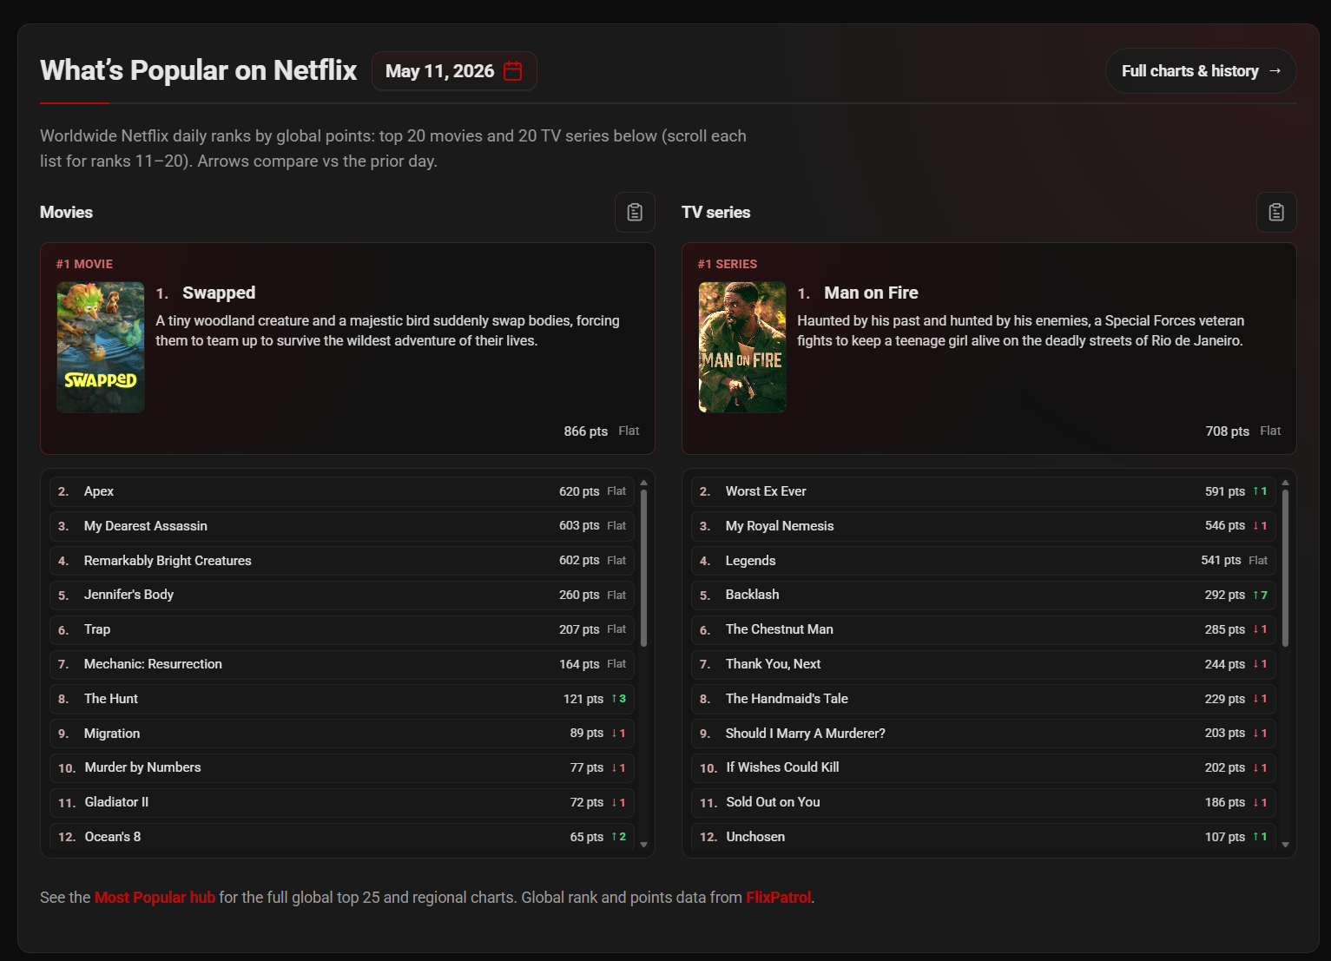This screenshot has width=1331, height=961.
Task: Open the May 11, 2026 date selector
Action: click(x=454, y=71)
